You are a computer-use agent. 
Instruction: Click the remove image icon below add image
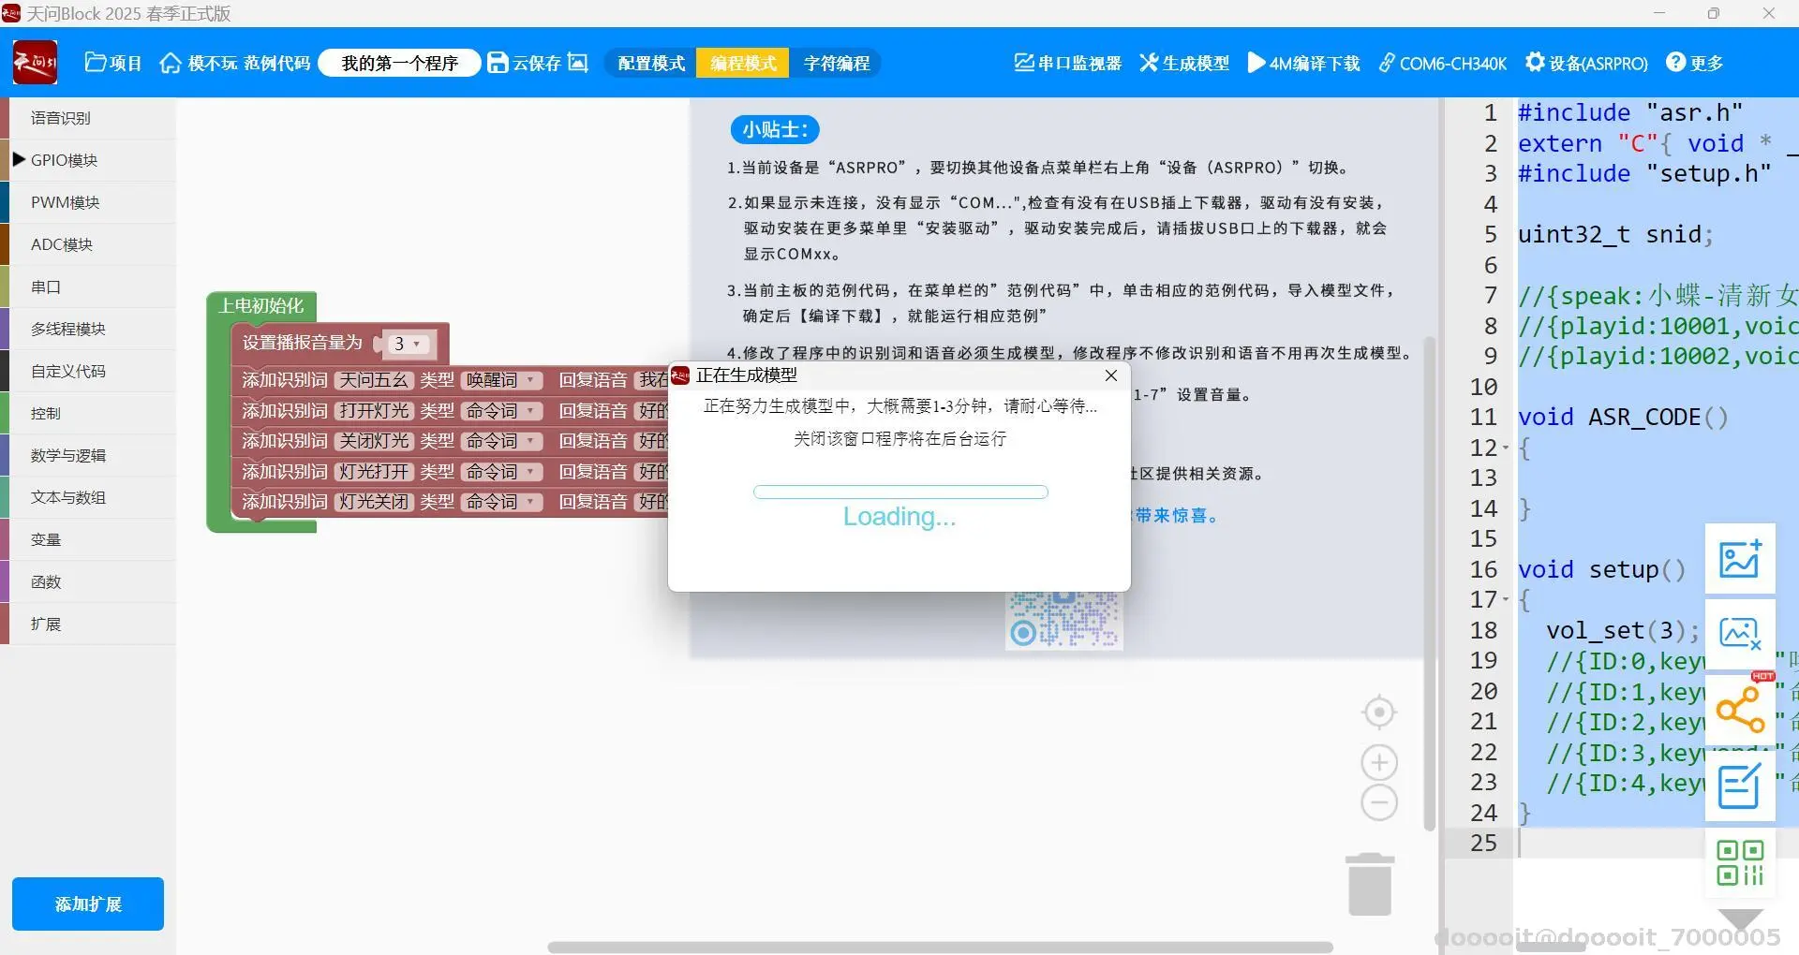(x=1740, y=635)
